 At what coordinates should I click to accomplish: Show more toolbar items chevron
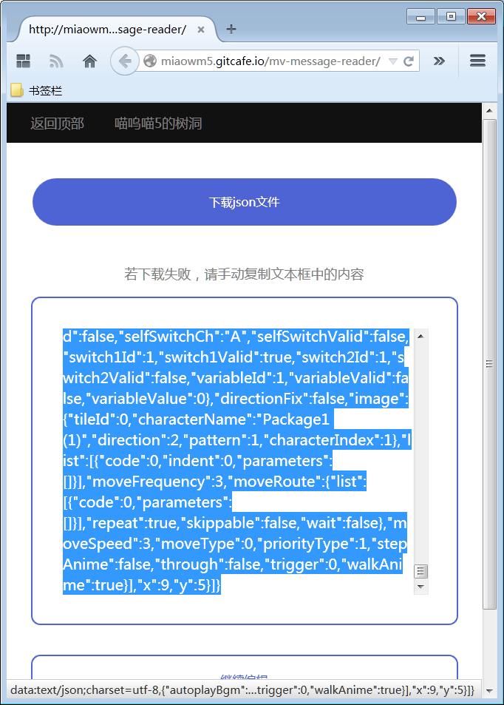(x=439, y=61)
